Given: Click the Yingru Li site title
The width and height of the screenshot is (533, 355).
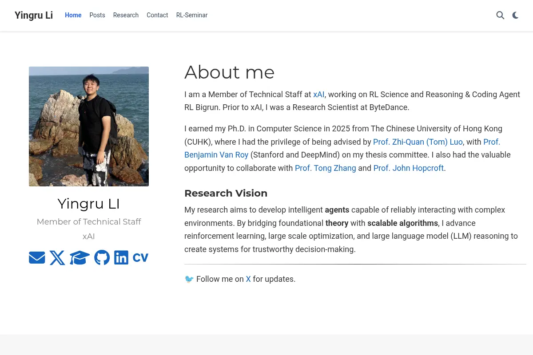Looking at the screenshot, I should 34,15.
